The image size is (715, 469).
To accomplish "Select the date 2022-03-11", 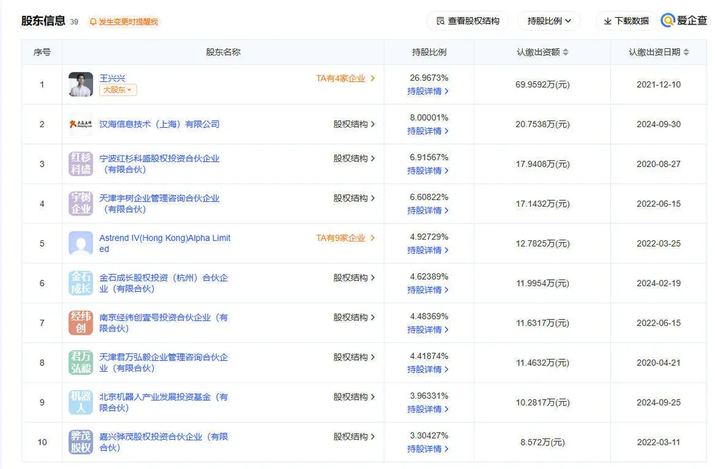I will pyautogui.click(x=658, y=442).
